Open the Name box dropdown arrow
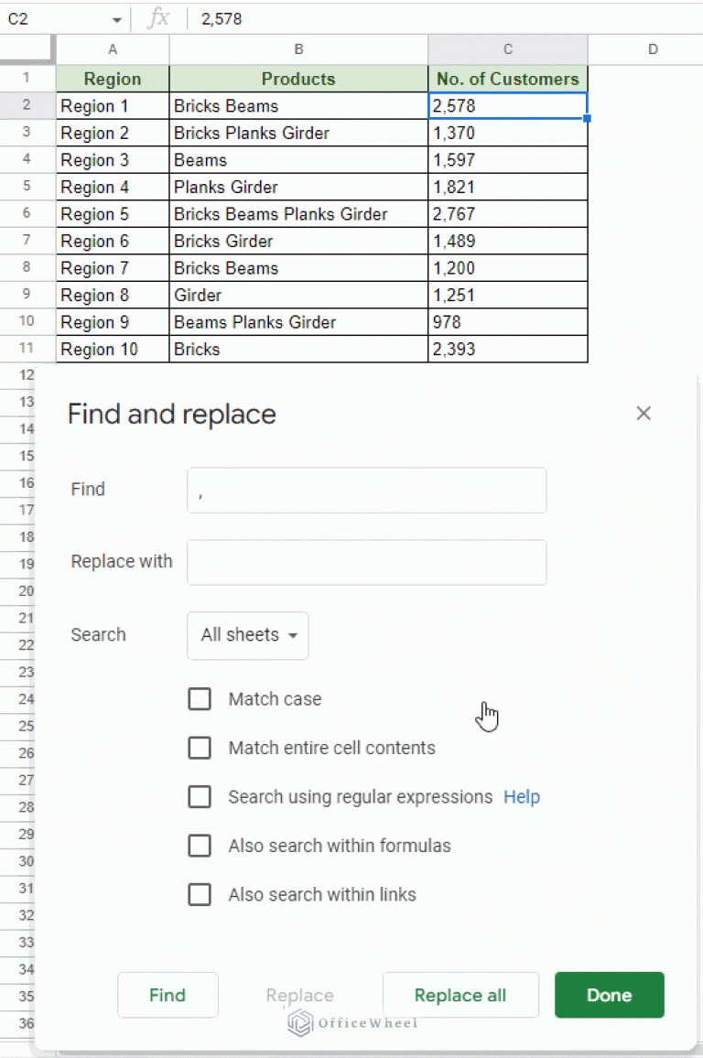 (x=116, y=18)
